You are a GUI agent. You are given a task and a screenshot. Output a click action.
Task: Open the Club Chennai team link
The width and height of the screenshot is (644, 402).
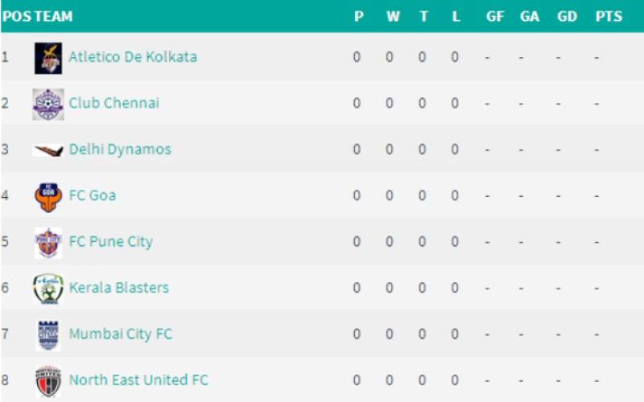(x=114, y=103)
